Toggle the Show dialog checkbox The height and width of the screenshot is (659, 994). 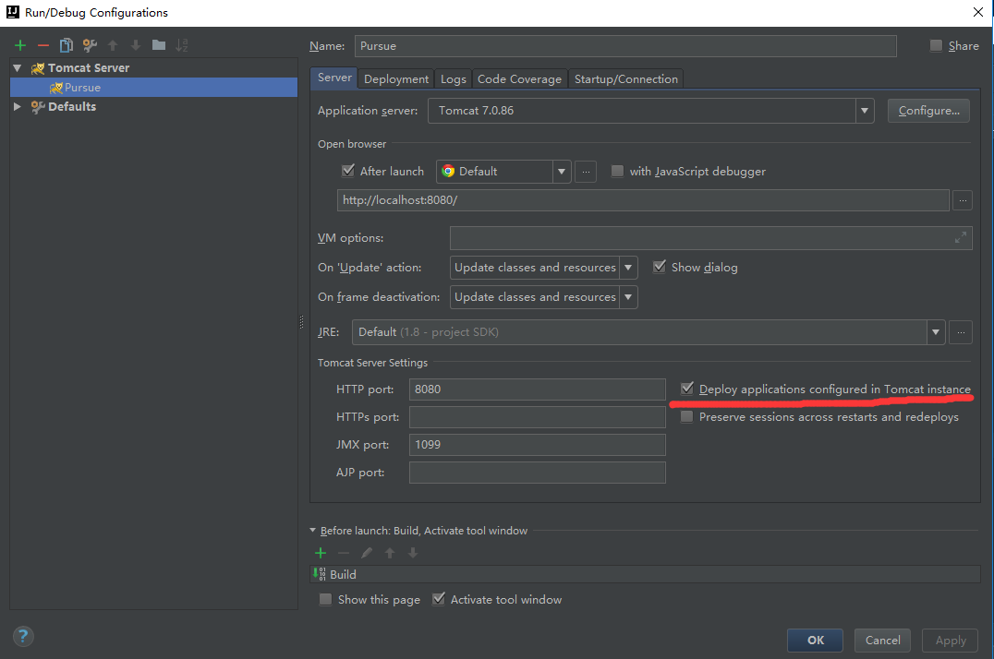(x=660, y=267)
